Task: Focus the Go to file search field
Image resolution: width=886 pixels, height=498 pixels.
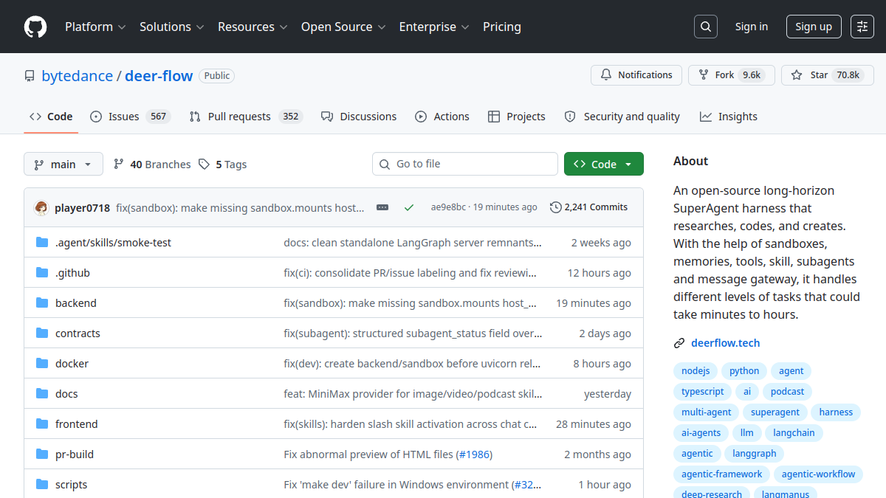Action: (465, 164)
